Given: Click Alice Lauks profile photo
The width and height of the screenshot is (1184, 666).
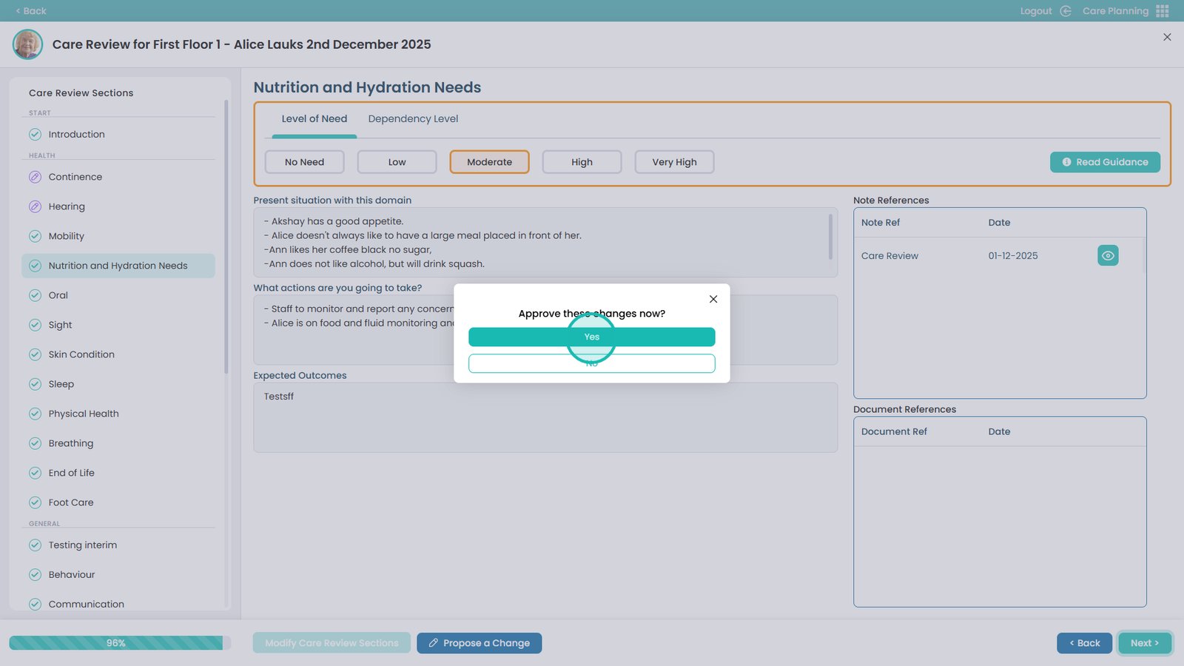Looking at the screenshot, I should pyautogui.click(x=27, y=44).
